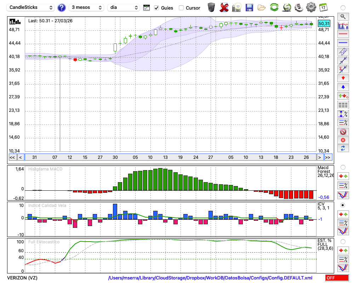This screenshot has height=283, width=354.
Task: Click the blue floppy disk save icon
Action: (249, 7)
